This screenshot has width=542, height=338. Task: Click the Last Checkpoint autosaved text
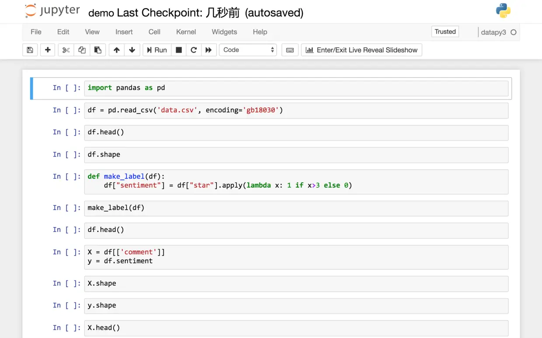[x=210, y=13]
